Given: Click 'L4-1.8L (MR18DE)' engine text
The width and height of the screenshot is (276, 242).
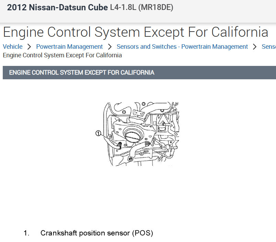Looking at the screenshot, I should [x=142, y=8].
